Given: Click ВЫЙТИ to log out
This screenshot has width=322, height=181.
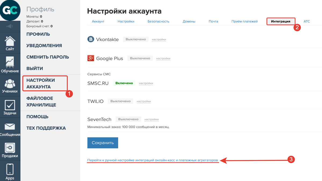Looking at the screenshot, I should point(35,69).
